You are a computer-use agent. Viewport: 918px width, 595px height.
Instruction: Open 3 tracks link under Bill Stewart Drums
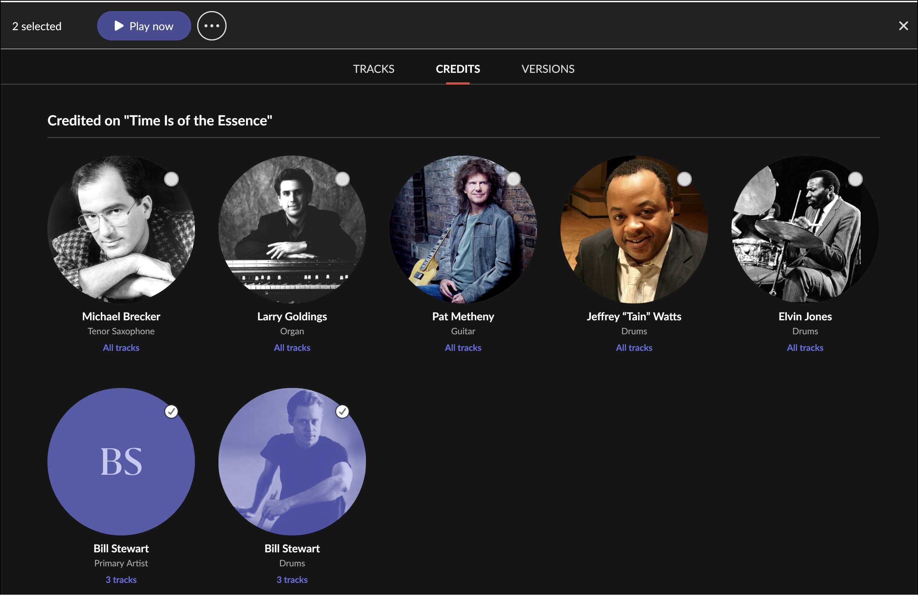point(292,580)
